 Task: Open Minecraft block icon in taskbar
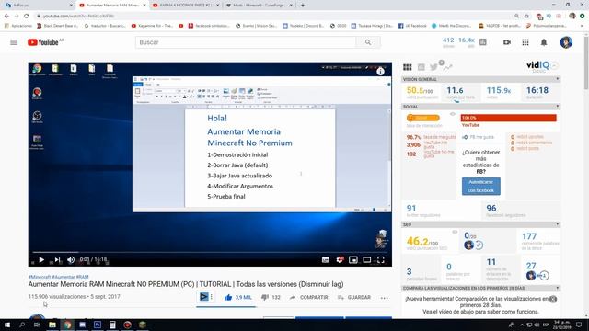[x=143, y=325]
